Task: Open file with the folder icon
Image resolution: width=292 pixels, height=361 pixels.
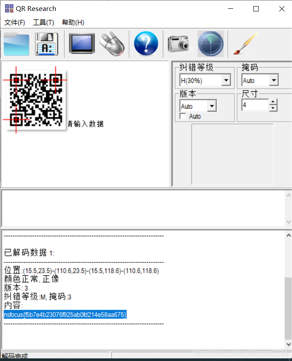Action: (17, 44)
